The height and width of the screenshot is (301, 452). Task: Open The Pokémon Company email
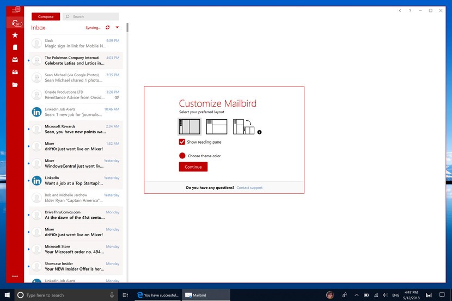[76, 60]
